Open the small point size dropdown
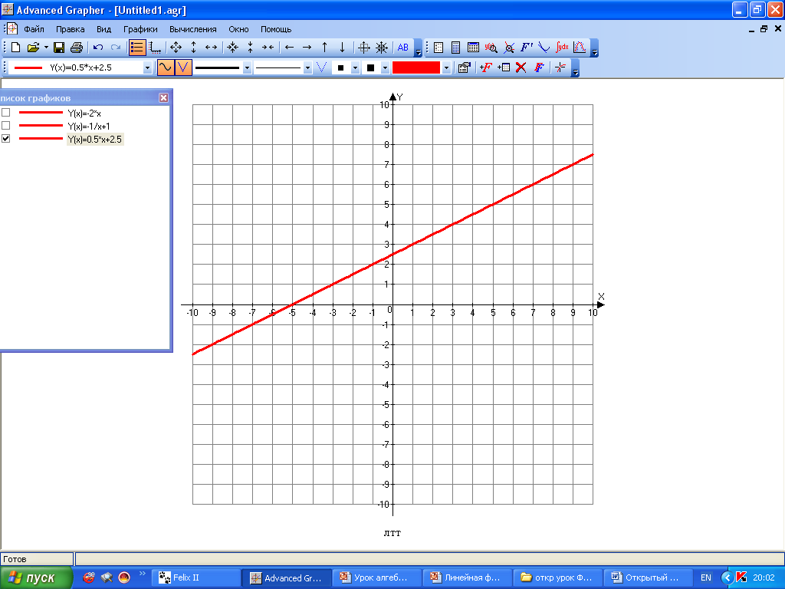This screenshot has width=785, height=589. (355, 67)
